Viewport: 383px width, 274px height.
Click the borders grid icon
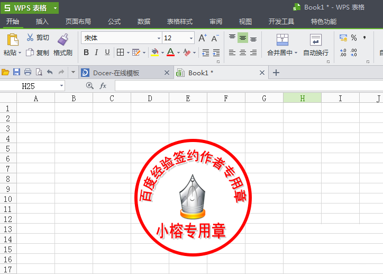click(120, 52)
